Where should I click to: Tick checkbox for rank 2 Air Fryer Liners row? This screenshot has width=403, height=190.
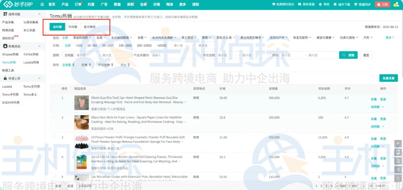tap(54, 117)
